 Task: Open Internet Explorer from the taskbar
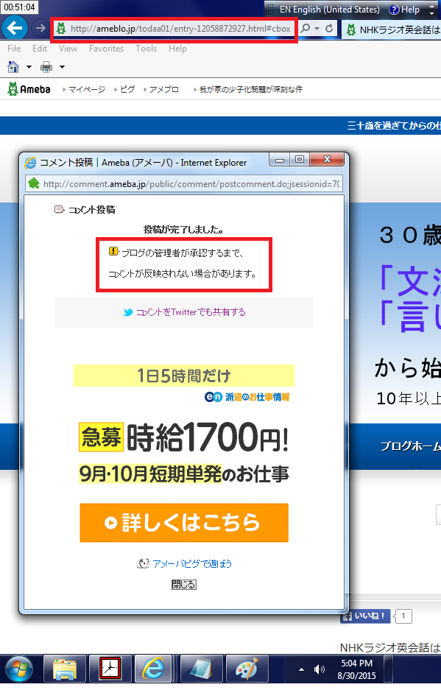pyautogui.click(x=152, y=669)
